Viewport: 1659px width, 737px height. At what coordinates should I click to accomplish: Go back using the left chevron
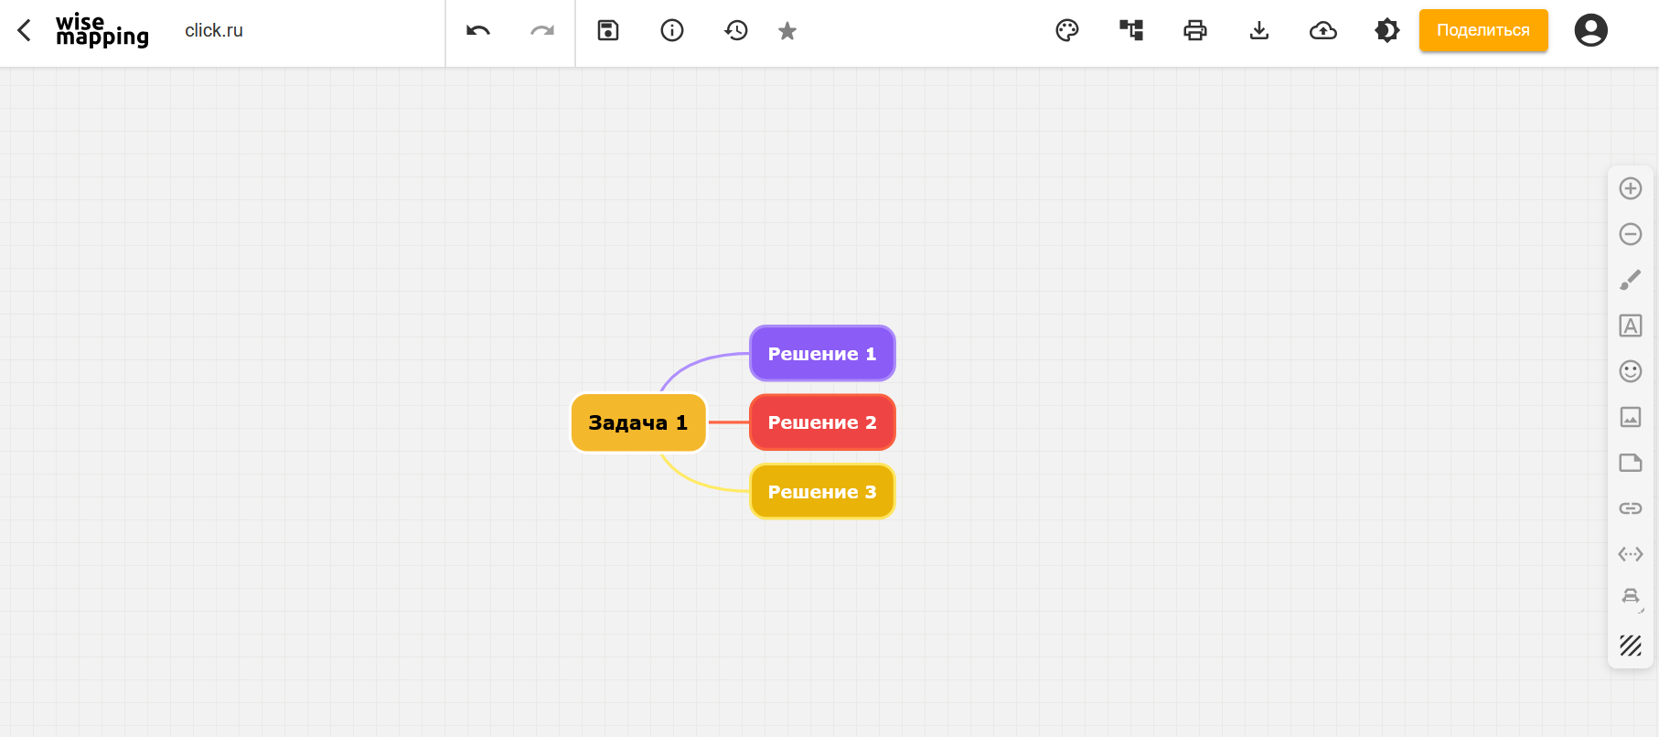coord(25,31)
